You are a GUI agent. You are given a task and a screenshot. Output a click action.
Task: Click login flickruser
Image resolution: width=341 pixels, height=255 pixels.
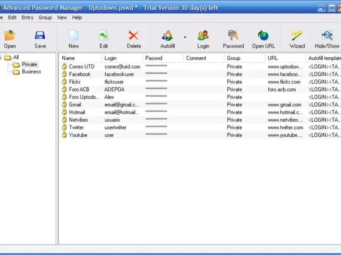[114, 82]
